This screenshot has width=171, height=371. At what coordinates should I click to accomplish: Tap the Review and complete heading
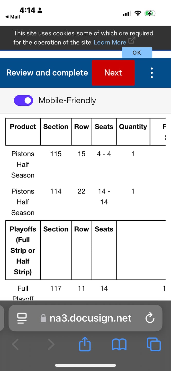(x=47, y=73)
